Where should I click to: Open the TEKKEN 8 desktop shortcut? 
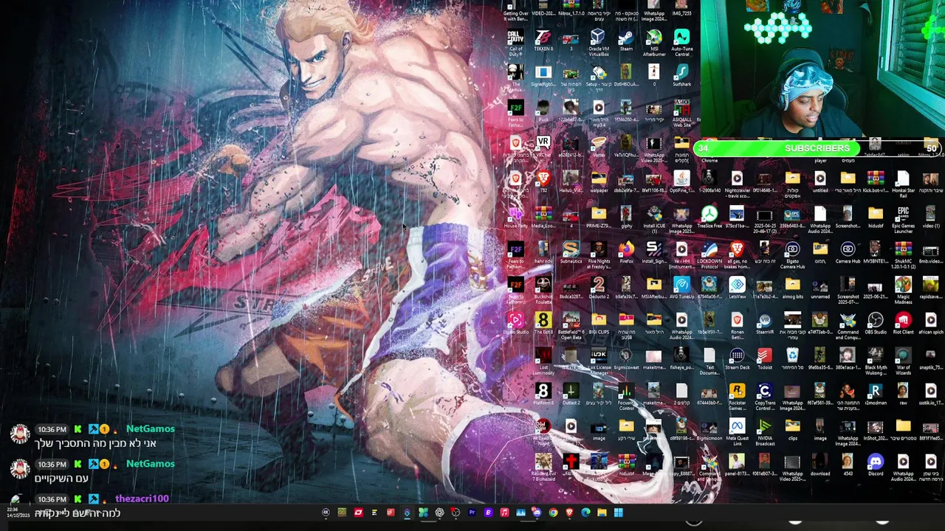tap(543, 40)
